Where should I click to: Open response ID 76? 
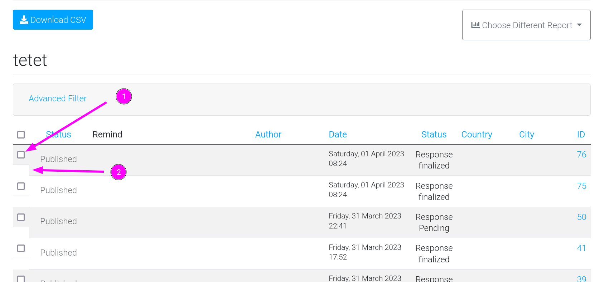(x=581, y=155)
